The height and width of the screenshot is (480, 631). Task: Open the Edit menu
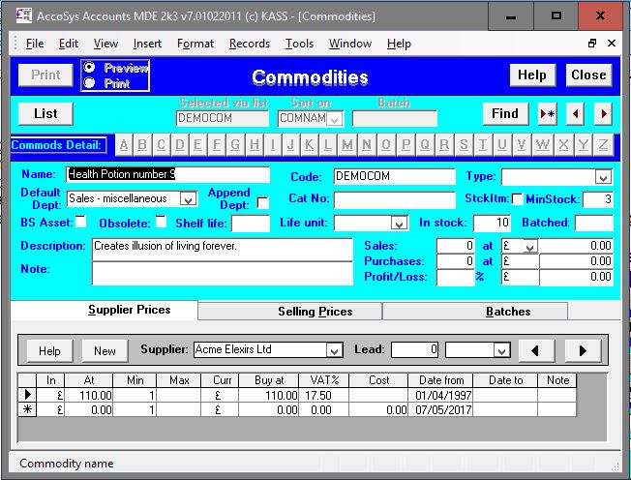click(69, 44)
